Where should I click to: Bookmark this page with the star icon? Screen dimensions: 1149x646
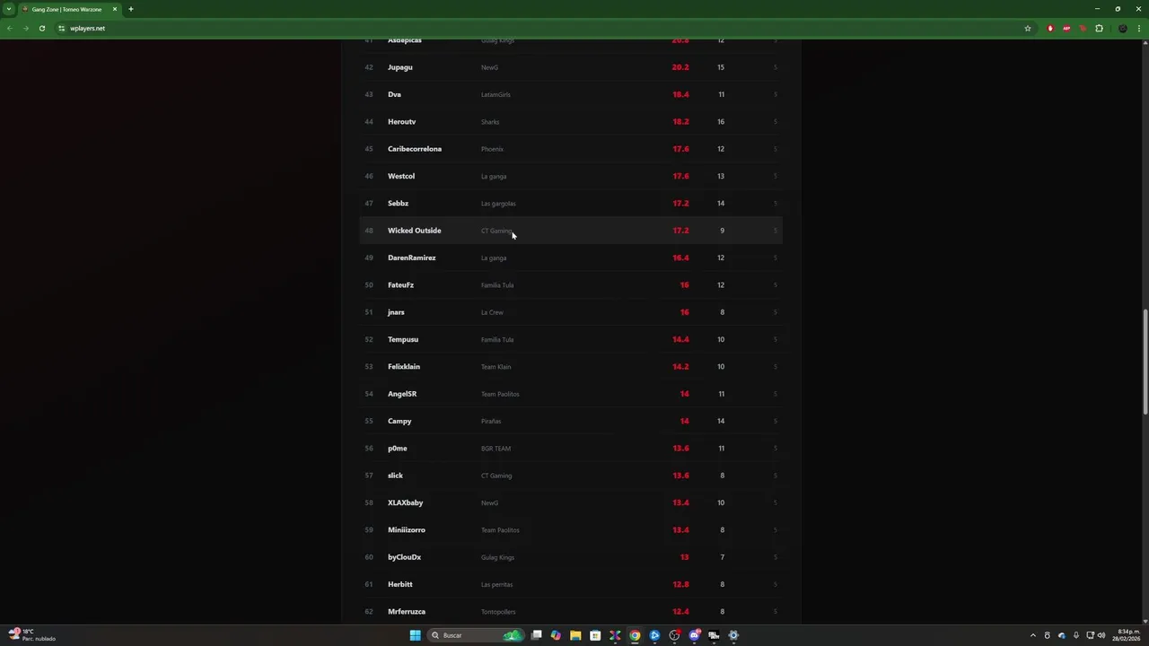pyautogui.click(x=1028, y=28)
